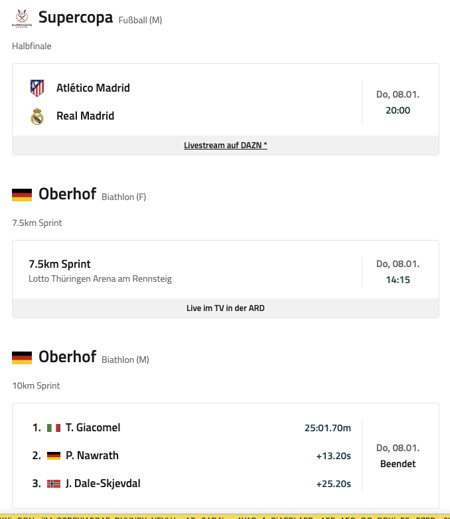Click the Beendet status of 10km Sprint

point(398,464)
